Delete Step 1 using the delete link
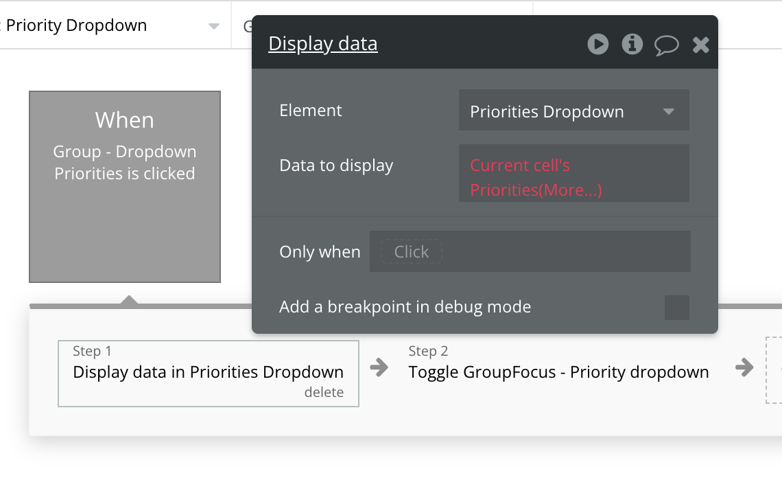 (324, 393)
